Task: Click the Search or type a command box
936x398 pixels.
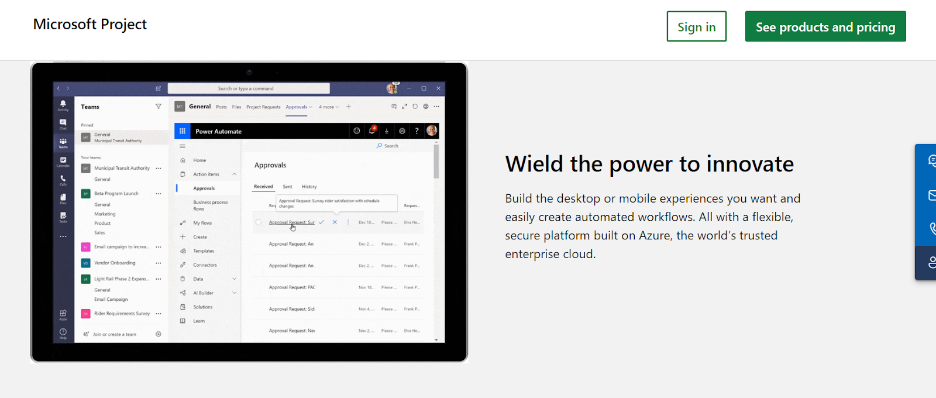Action: tap(249, 88)
